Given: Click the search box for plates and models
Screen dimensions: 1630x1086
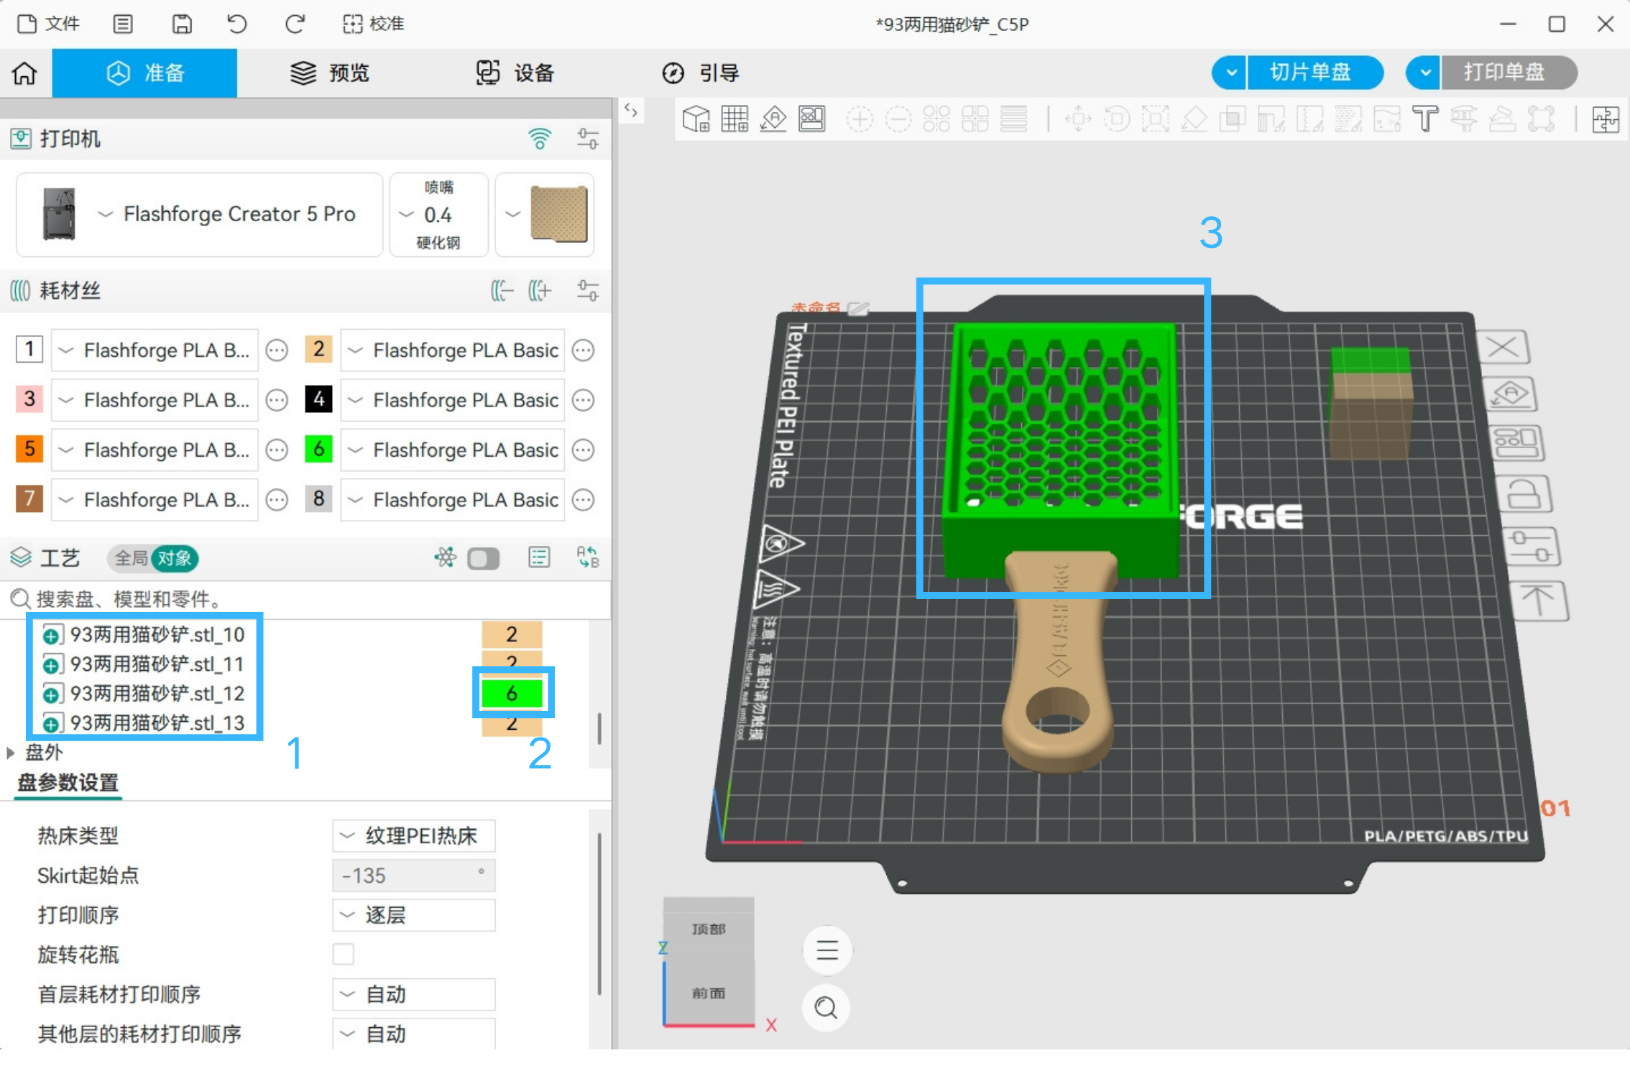Looking at the screenshot, I should (x=305, y=598).
